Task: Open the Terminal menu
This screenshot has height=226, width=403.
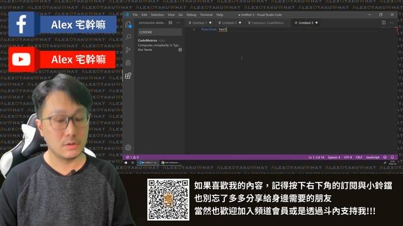Action: click(207, 15)
